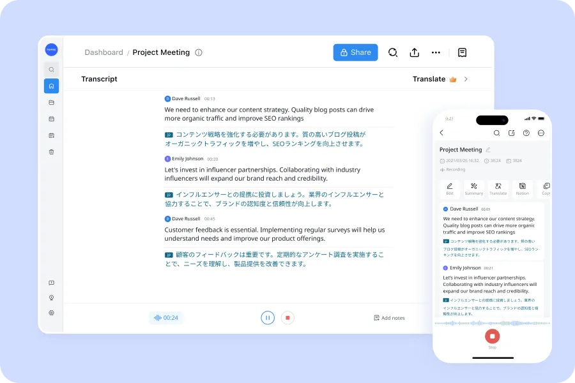Pause the recording in the desktop app

click(268, 318)
